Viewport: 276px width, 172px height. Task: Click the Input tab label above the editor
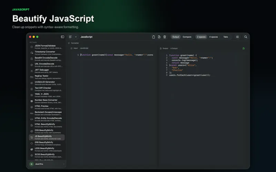click(x=76, y=48)
